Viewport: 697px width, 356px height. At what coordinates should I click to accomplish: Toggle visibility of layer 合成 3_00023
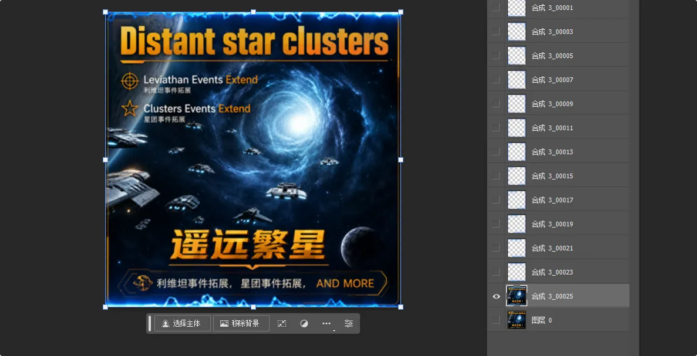click(496, 272)
